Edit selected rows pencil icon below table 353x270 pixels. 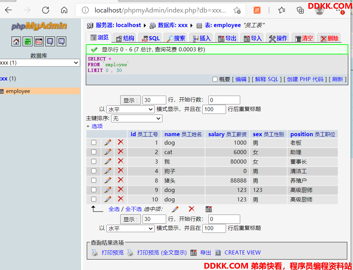pyautogui.click(x=175, y=209)
